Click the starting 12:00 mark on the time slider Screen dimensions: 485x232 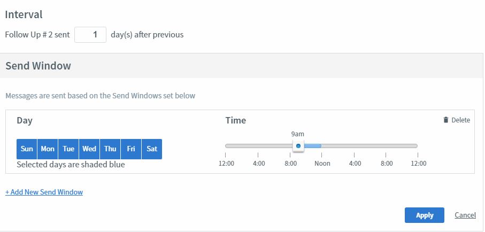[x=226, y=146]
